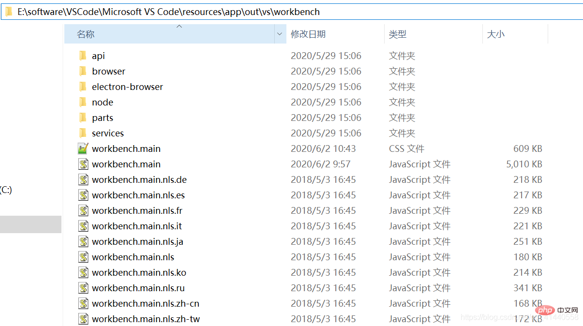Viewport: 583px width, 326px height.
Task: Click the workbench.main.nls.fr file icon
Action: click(x=83, y=210)
